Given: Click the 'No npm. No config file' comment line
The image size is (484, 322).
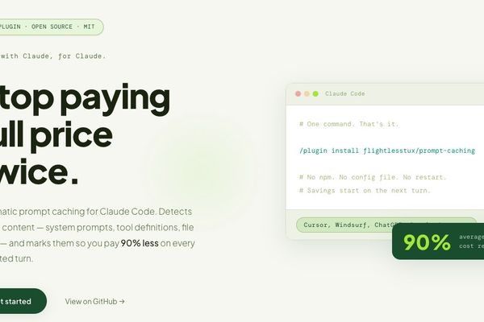Looking at the screenshot, I should pyautogui.click(x=373, y=177).
